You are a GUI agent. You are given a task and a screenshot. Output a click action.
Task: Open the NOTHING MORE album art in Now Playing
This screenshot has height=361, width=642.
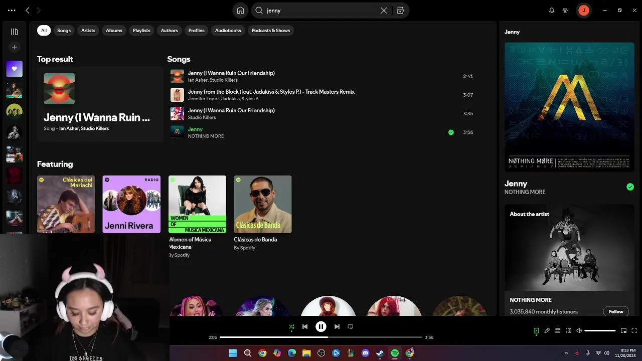[x=569, y=107]
